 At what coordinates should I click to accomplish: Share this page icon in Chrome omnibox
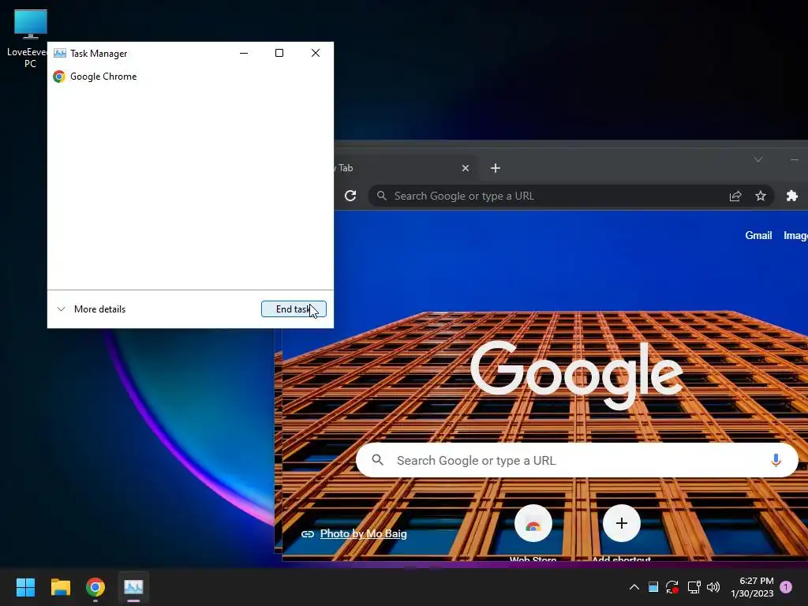click(735, 196)
